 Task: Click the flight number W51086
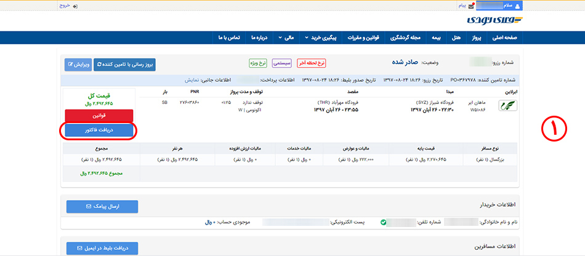478,109
